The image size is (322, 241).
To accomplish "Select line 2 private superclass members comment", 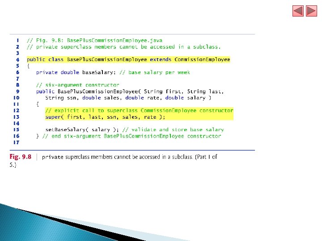I will (123, 47).
